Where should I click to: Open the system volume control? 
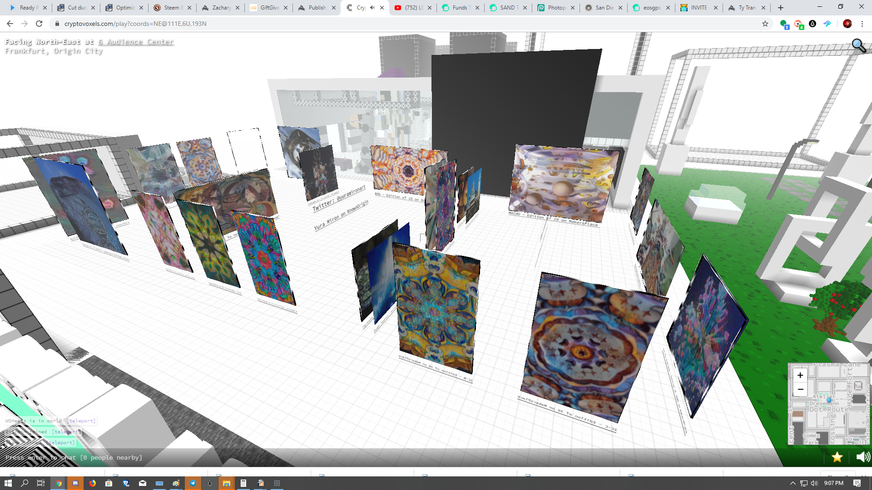(x=814, y=483)
